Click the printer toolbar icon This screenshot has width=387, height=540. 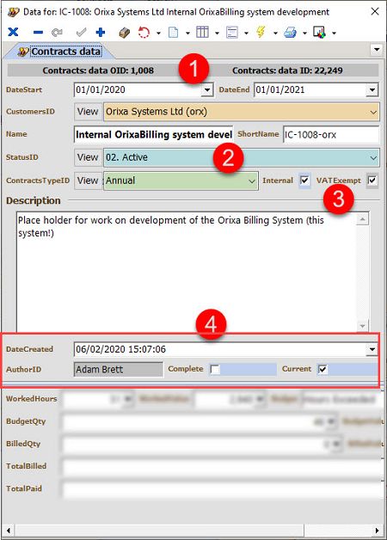pyautogui.click(x=290, y=33)
